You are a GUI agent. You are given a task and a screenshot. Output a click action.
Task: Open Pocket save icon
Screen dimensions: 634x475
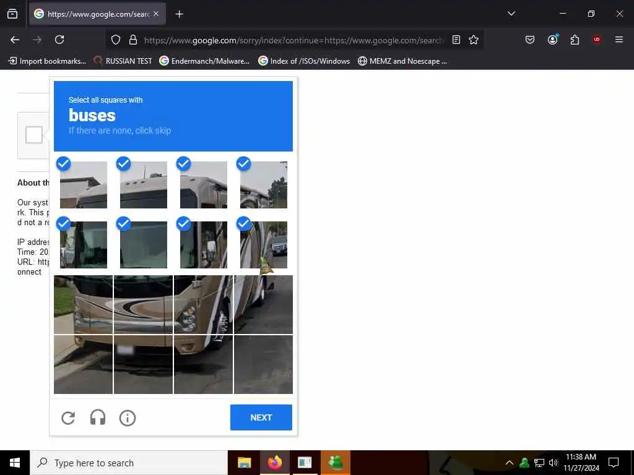click(x=530, y=40)
